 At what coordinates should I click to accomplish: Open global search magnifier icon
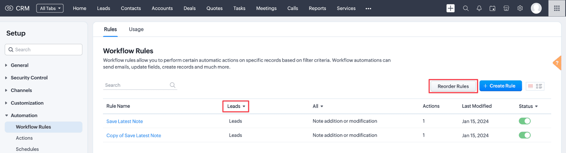(466, 8)
